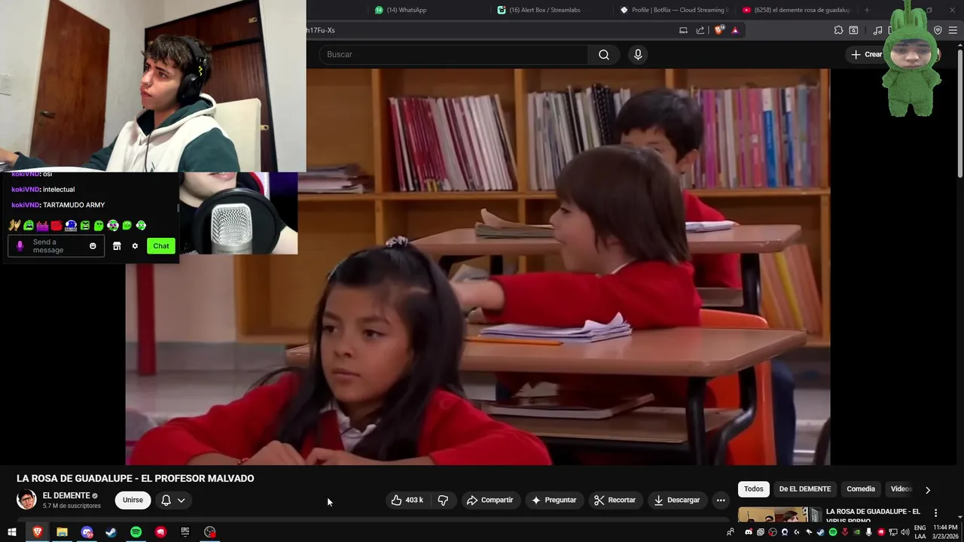Open Epic Games launcher taskbar icon
Viewport: 964px width, 542px height.
[185, 532]
